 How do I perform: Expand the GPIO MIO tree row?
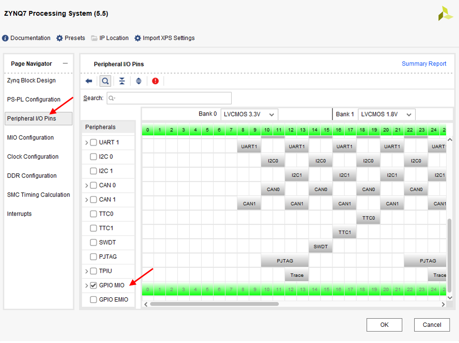[87, 285]
